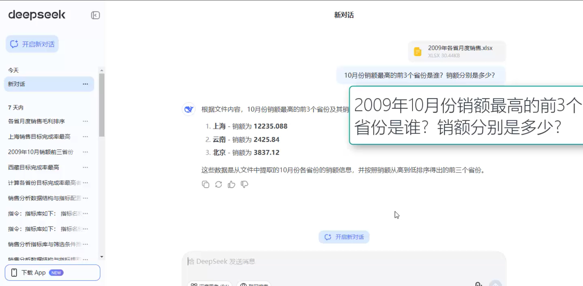
Task: Click the summary sentence starting 这些数据是从文件中提取
Action: pos(344,170)
